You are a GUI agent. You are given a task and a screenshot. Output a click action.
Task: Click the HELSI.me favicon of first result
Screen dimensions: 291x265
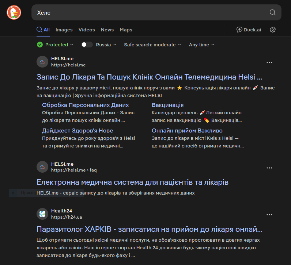(42, 62)
